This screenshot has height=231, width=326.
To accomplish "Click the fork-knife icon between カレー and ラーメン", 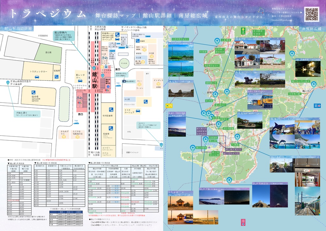I will pyautogui.click(x=139, y=84).
